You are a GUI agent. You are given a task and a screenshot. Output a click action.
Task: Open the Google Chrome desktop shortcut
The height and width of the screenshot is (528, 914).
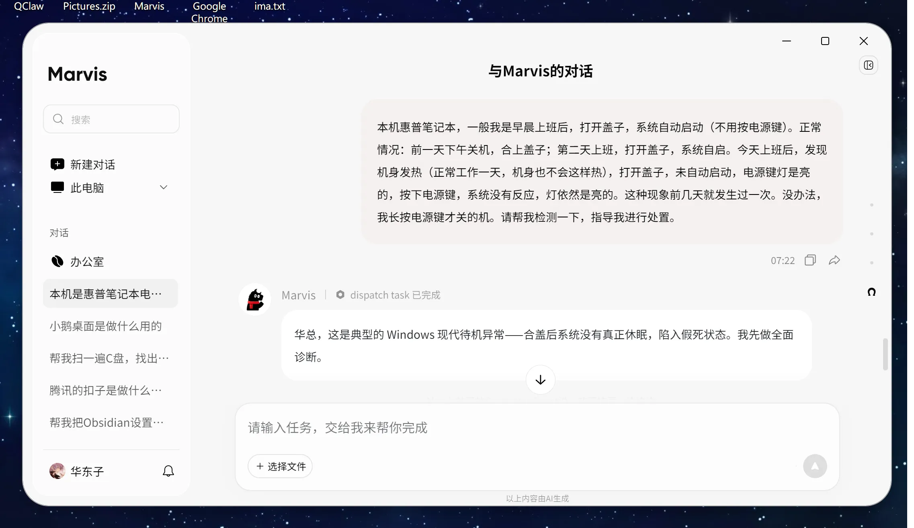209,12
